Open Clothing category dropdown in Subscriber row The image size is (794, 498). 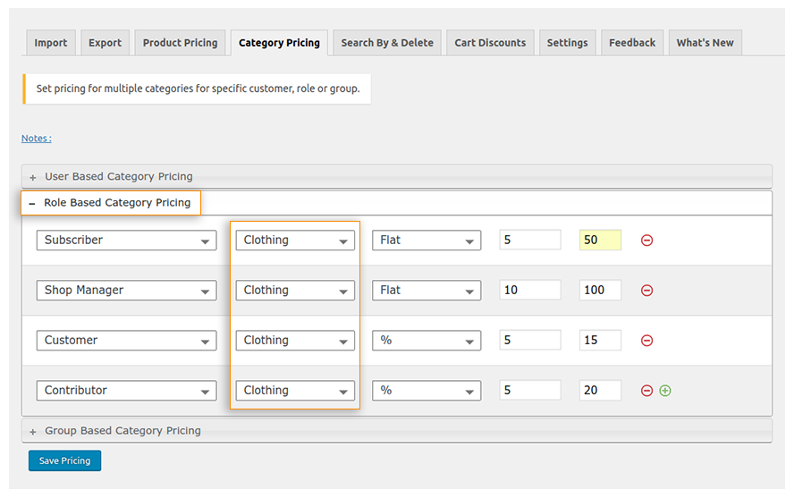point(295,241)
